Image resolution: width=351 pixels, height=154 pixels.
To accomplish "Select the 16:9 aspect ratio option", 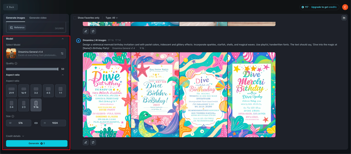I will coord(24,91).
